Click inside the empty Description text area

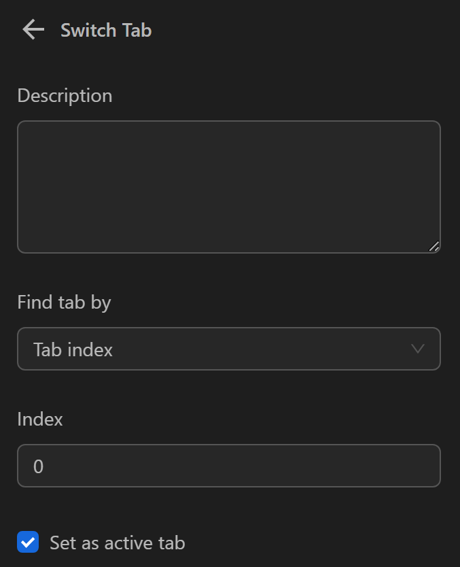[229, 186]
